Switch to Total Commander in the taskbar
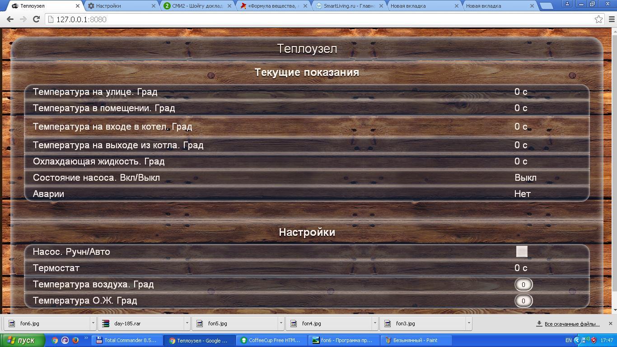The image size is (617, 347). pyautogui.click(x=127, y=340)
